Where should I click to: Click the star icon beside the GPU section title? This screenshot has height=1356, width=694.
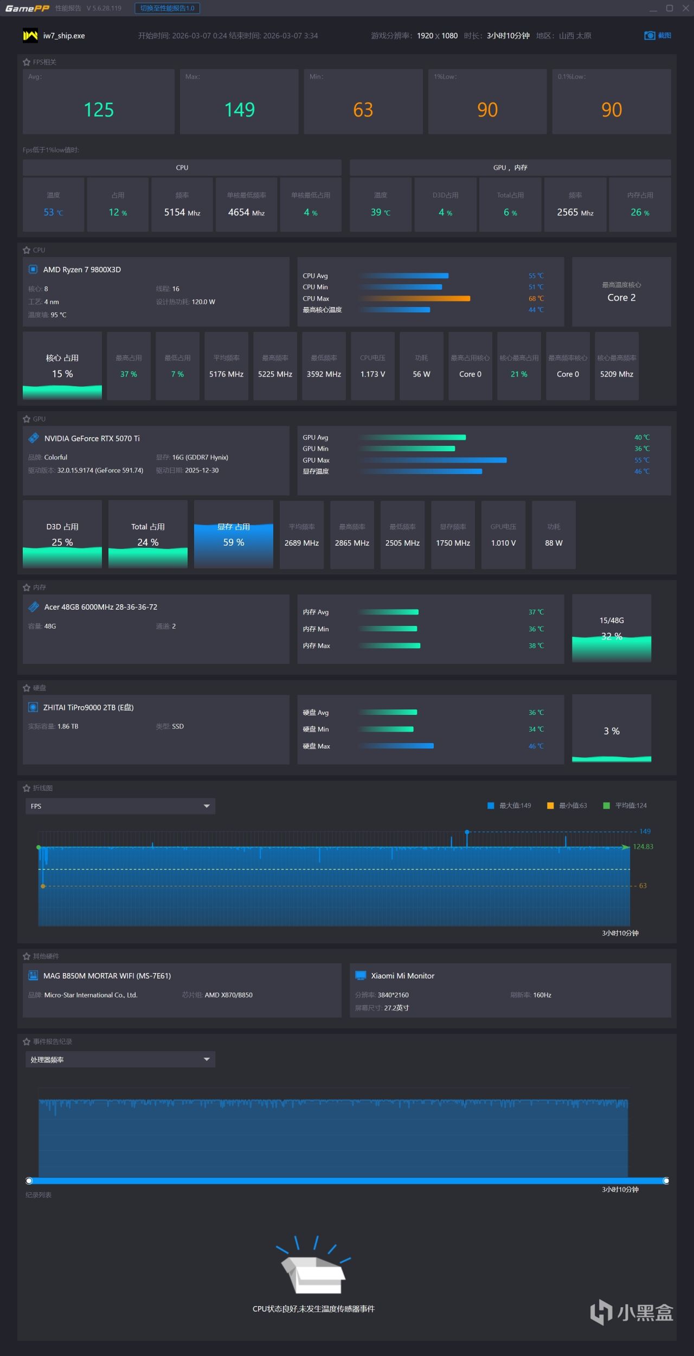(27, 419)
